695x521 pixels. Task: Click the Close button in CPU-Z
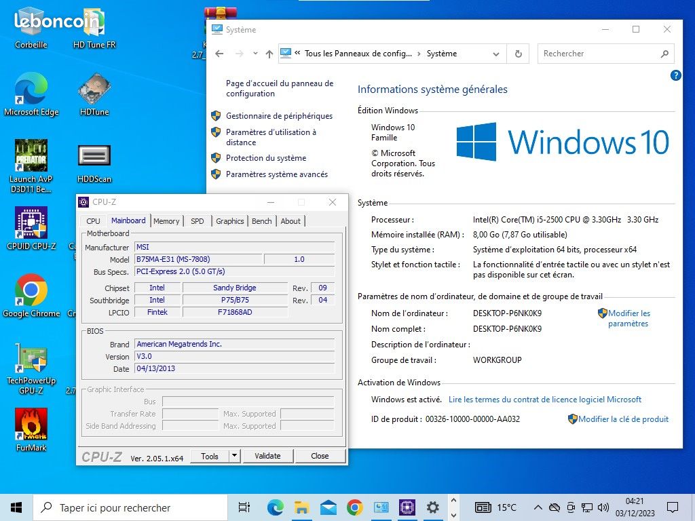coord(320,456)
